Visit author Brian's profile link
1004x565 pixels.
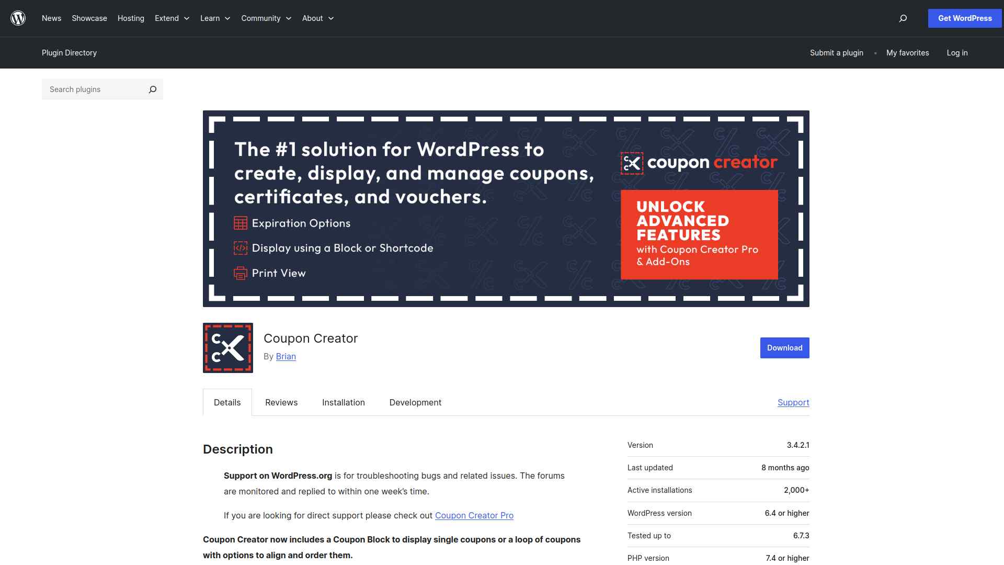pyautogui.click(x=286, y=356)
